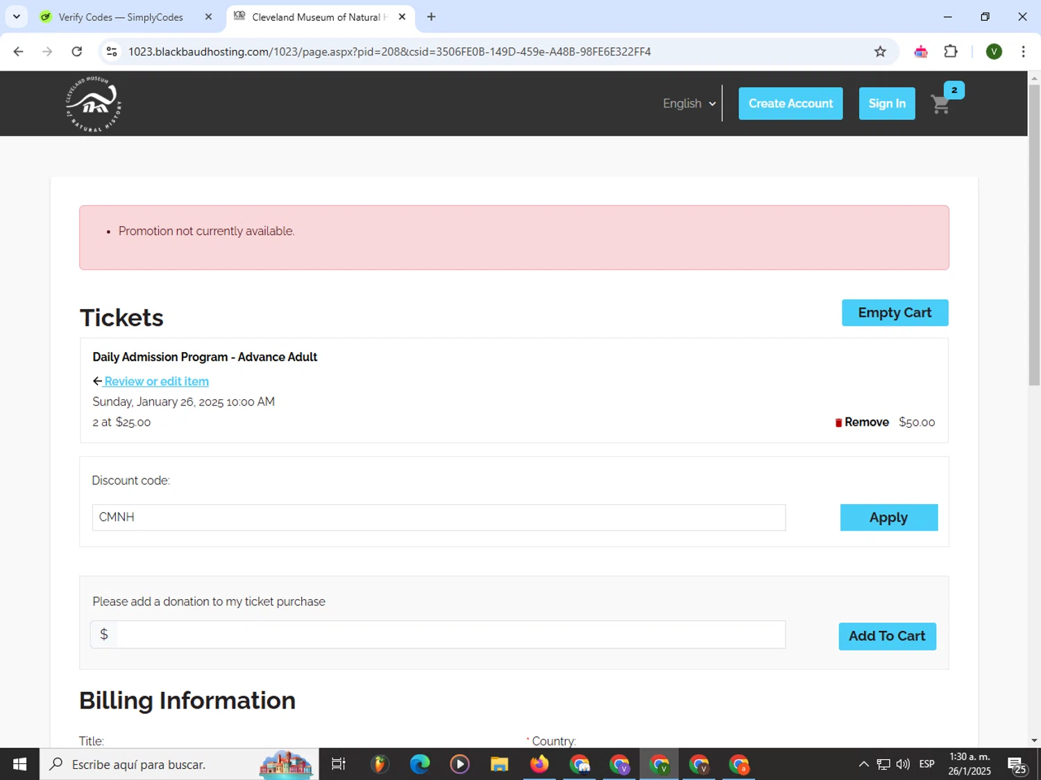This screenshot has height=780, width=1041.
Task: Click 'Promotion not currently available.' message
Action: pos(206,231)
